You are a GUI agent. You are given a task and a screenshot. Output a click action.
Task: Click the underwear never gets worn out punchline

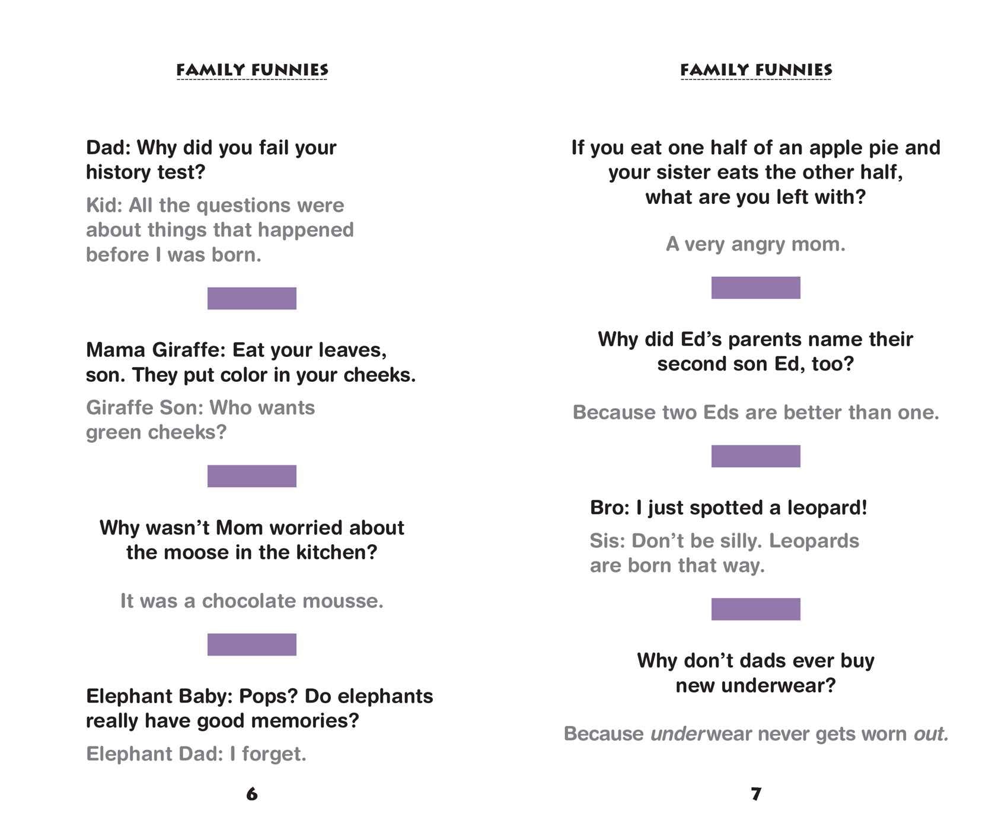(x=756, y=734)
